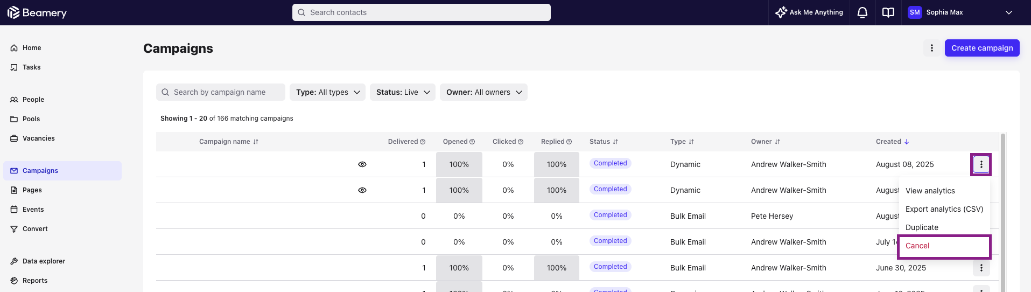Screen dimensions: 1031x292
Task: Click Pete Hersey owner cell
Action: 772,216
